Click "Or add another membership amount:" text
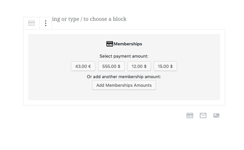The height and width of the screenshot is (150, 244). 124,77
